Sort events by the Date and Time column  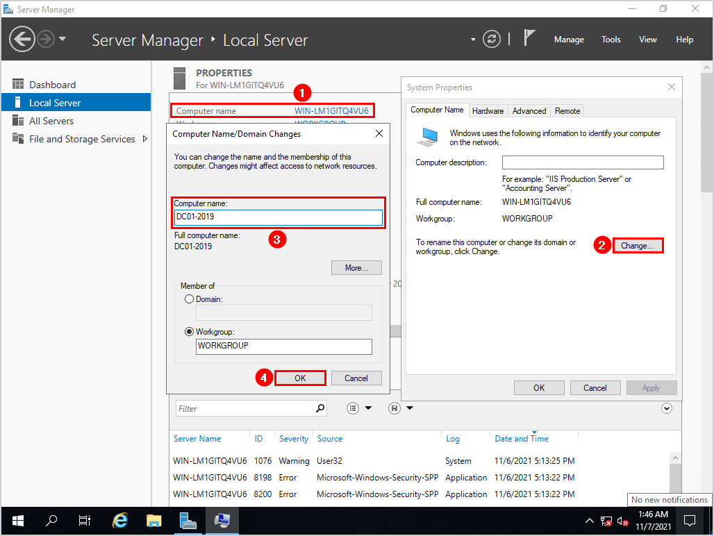tap(522, 439)
